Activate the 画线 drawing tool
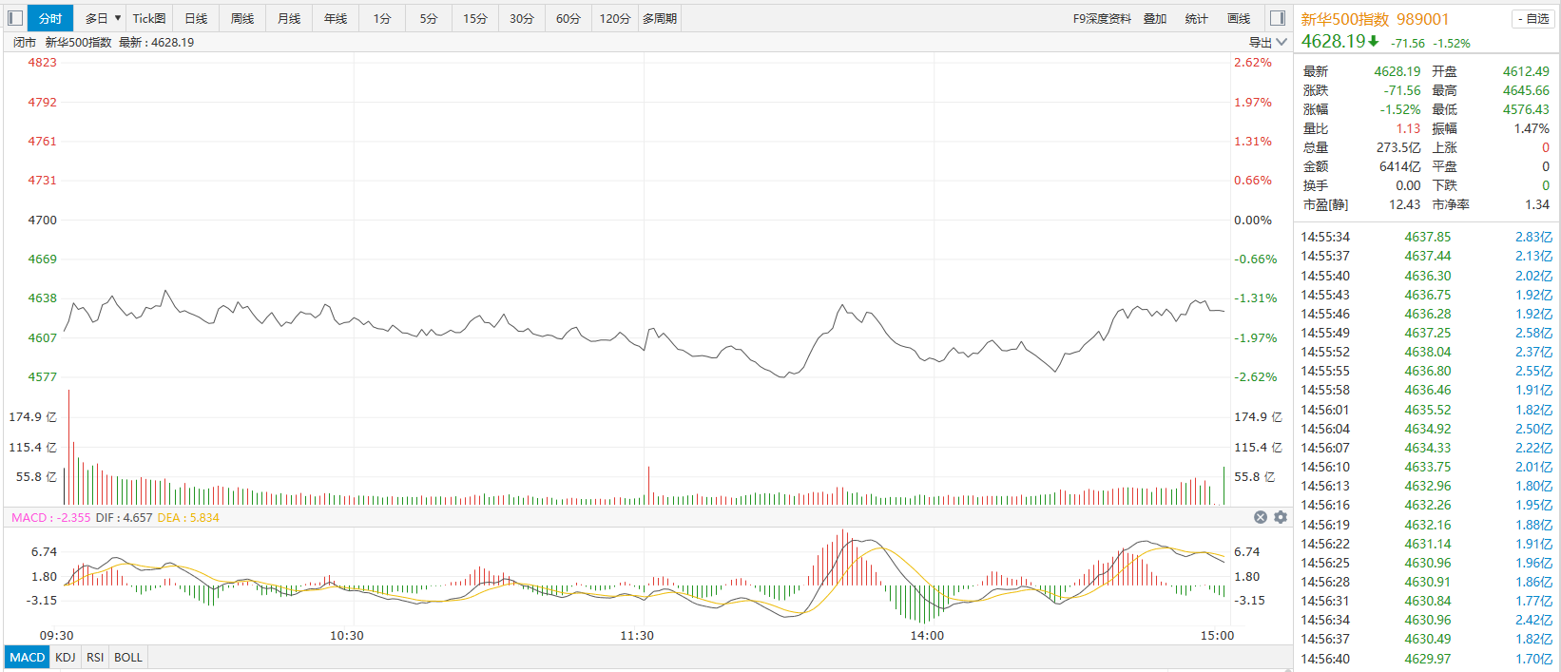 pyautogui.click(x=1239, y=18)
